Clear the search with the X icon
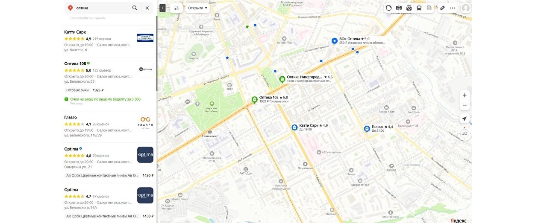The height and width of the screenshot is (223, 547). [x=147, y=8]
